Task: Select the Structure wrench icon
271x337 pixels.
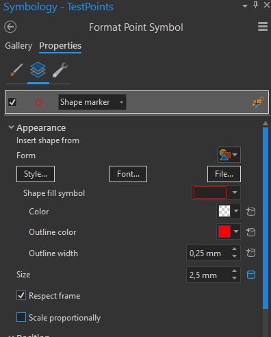Action: (60, 70)
